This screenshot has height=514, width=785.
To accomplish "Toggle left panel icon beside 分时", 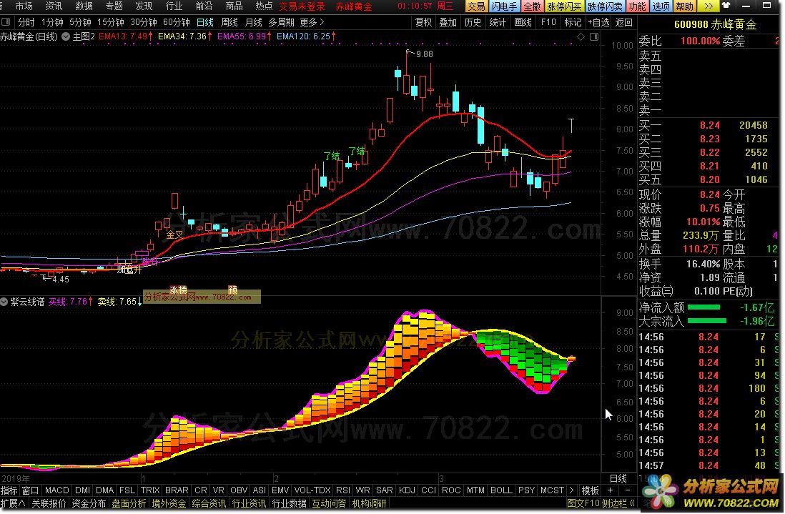I will coord(6,22).
